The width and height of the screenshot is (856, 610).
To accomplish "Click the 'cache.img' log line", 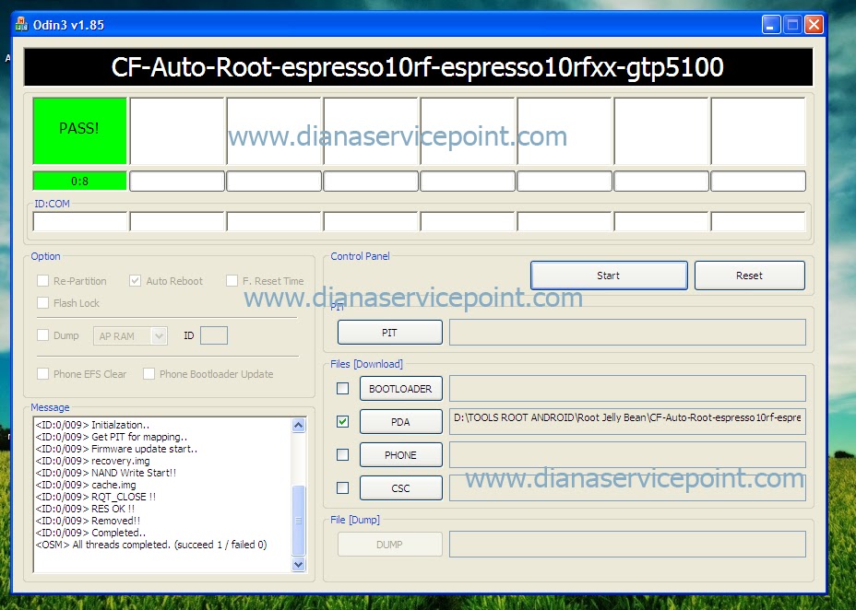I will pyautogui.click(x=86, y=485).
